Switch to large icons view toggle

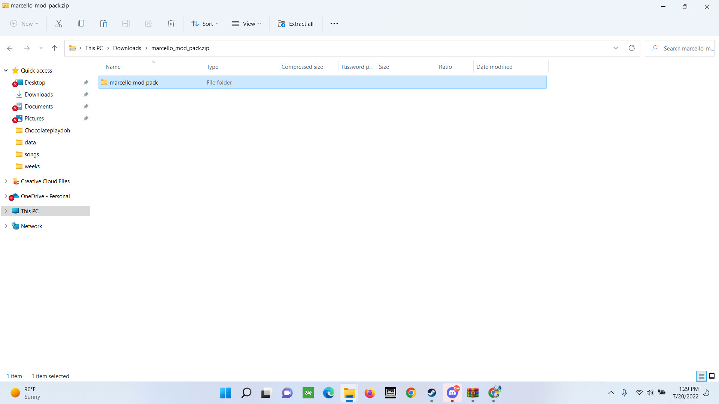pyautogui.click(x=712, y=376)
